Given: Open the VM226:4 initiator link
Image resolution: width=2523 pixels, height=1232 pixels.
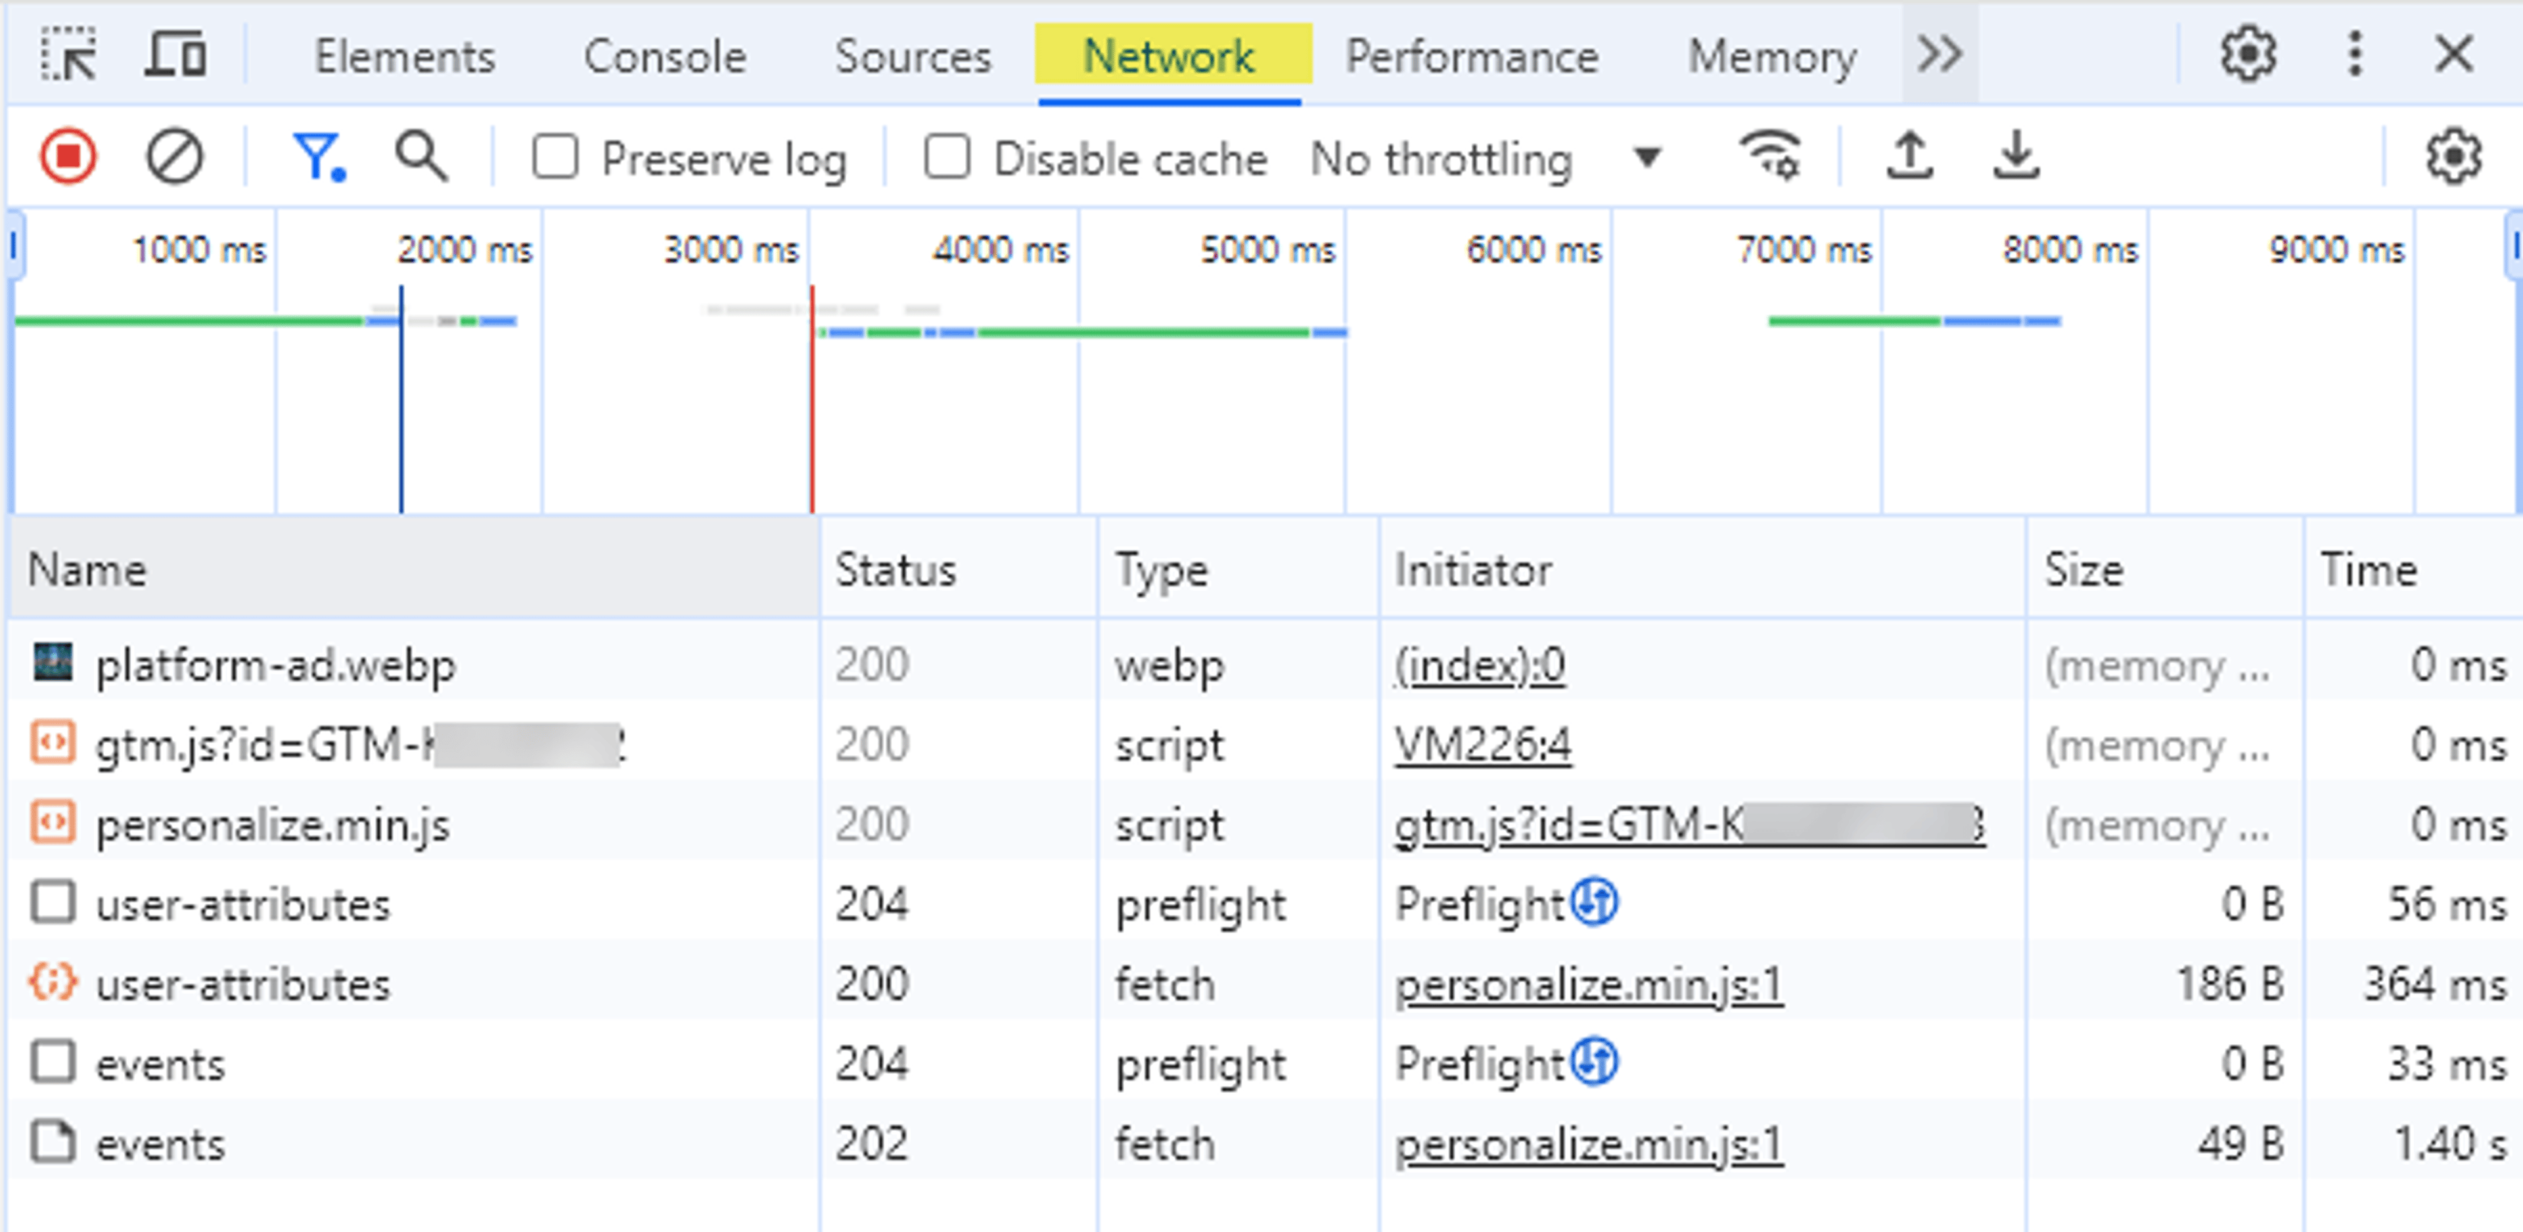Looking at the screenshot, I should pos(1483,745).
